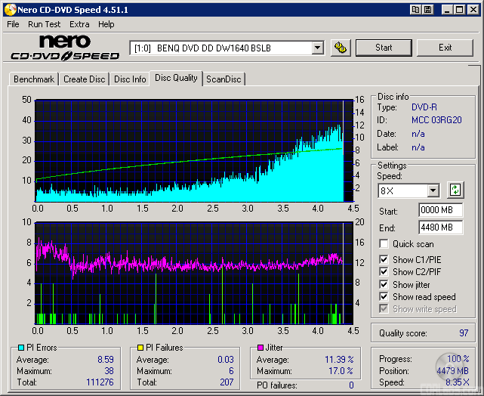
Task: Switch to the ScanDisc tab
Action: click(224, 79)
